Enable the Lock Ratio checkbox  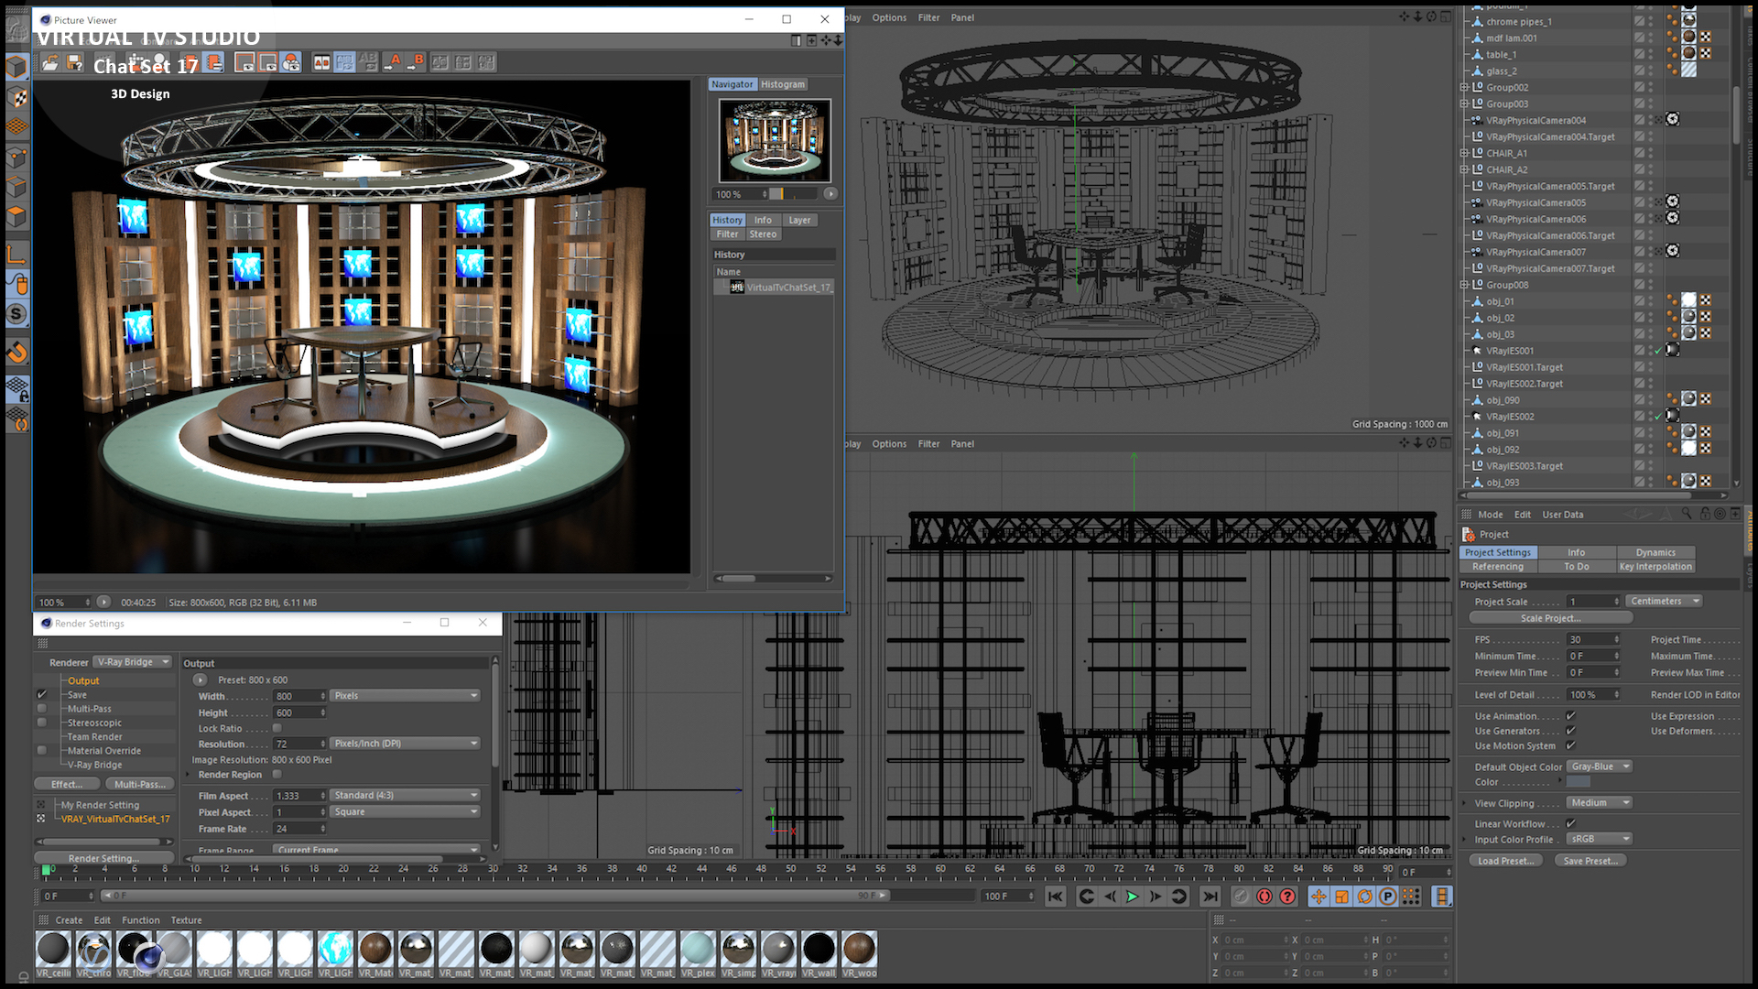pos(277,728)
